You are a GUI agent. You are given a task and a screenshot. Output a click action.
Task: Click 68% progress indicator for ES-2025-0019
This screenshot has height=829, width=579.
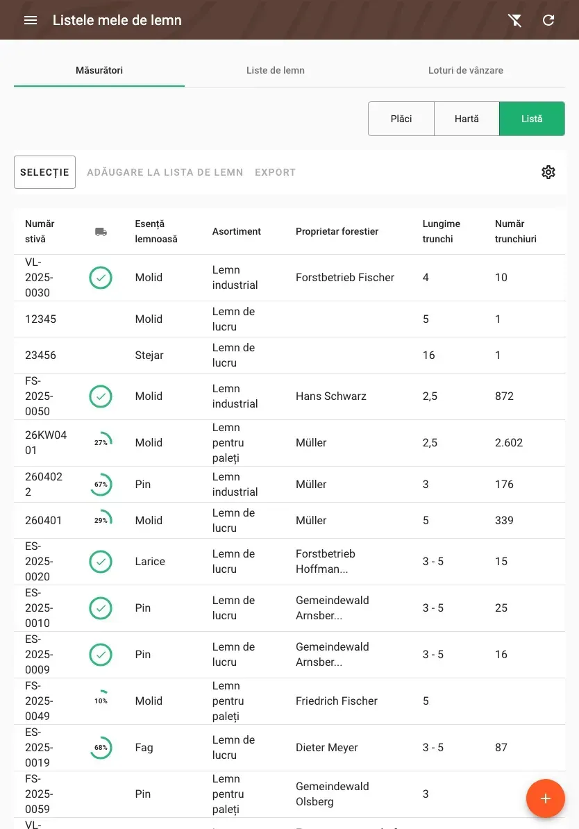(101, 748)
